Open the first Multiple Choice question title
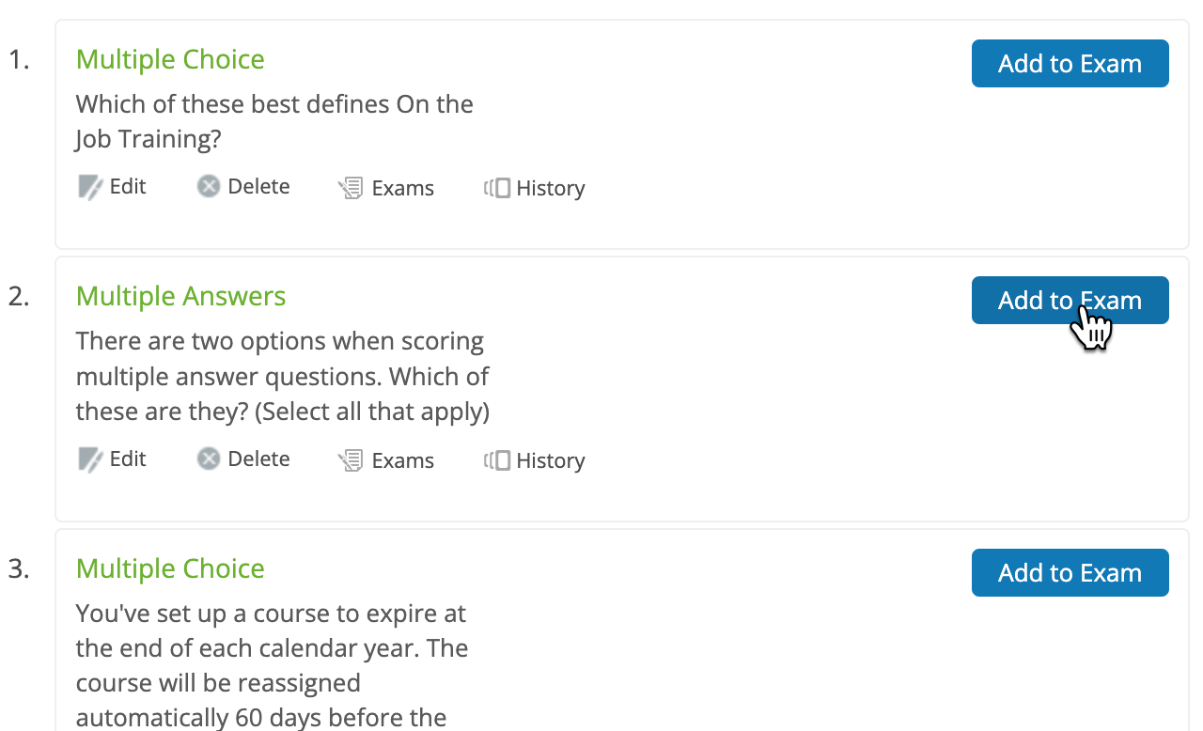 click(170, 59)
